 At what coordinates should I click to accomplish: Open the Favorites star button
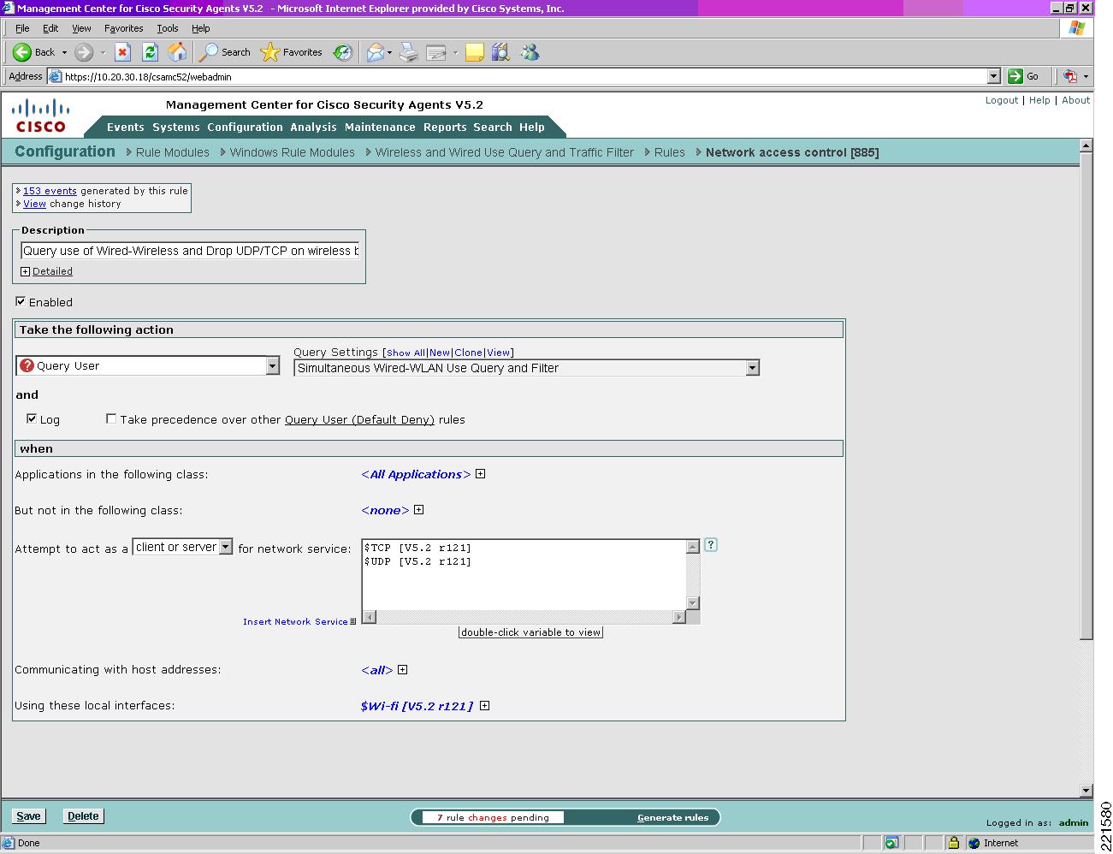point(292,53)
